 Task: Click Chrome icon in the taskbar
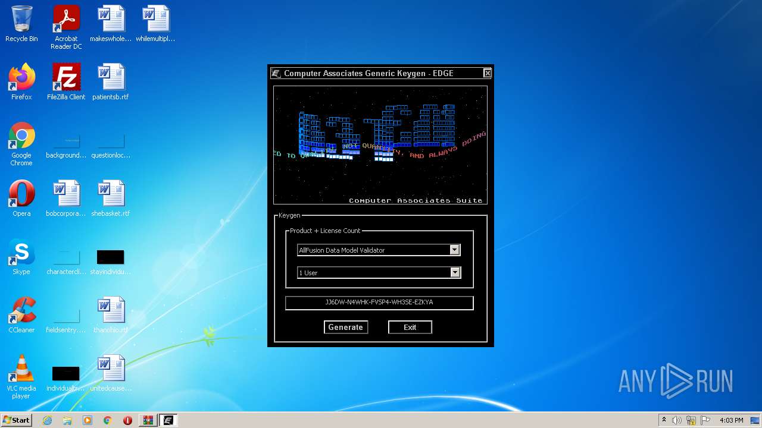[107, 420]
